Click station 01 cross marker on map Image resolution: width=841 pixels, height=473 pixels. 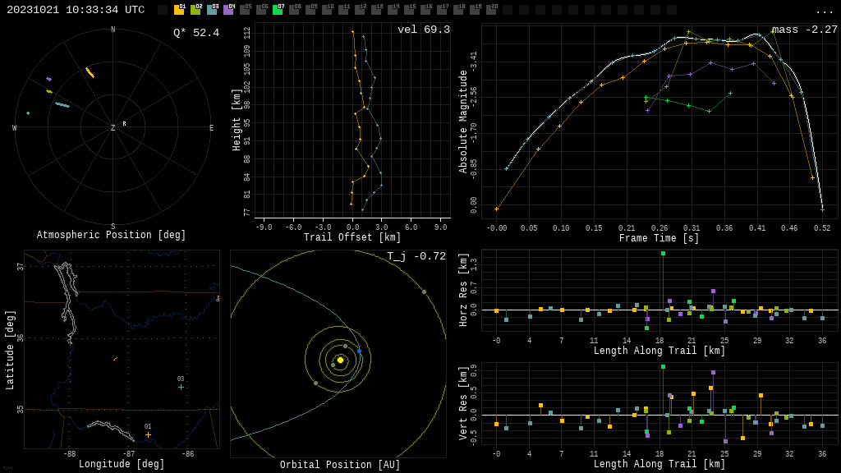tap(148, 434)
